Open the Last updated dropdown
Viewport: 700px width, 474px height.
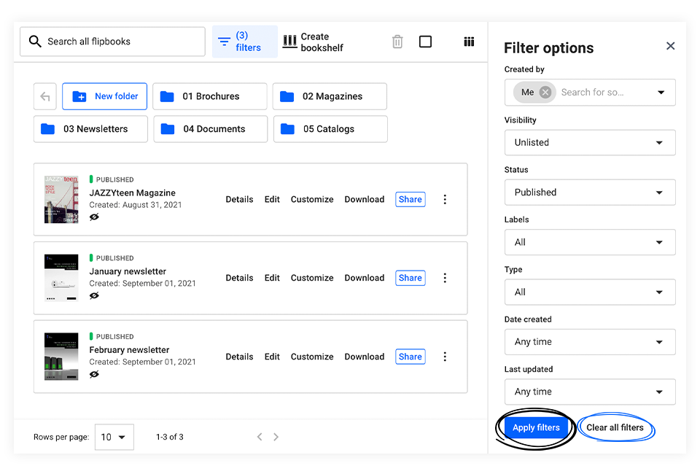[x=590, y=392]
